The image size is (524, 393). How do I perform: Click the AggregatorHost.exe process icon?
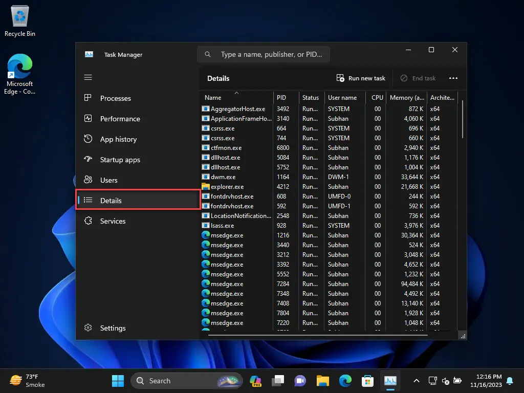pyautogui.click(x=206, y=108)
